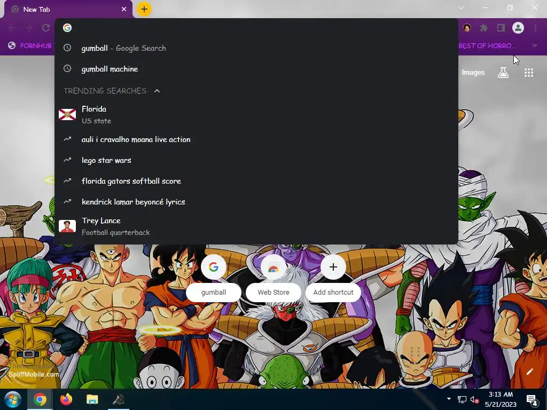Viewport: 547px width, 410px height.
Task: Click the Add shortcut button
Action: tap(333, 278)
